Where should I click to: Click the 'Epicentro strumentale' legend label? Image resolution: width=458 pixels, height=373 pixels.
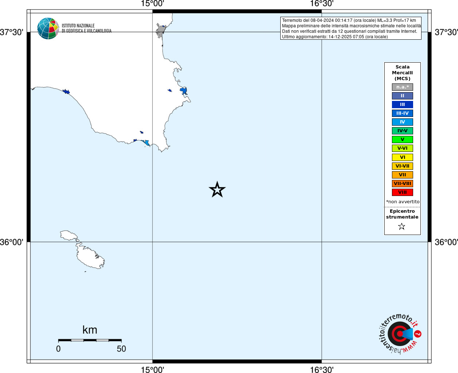coord(402,214)
